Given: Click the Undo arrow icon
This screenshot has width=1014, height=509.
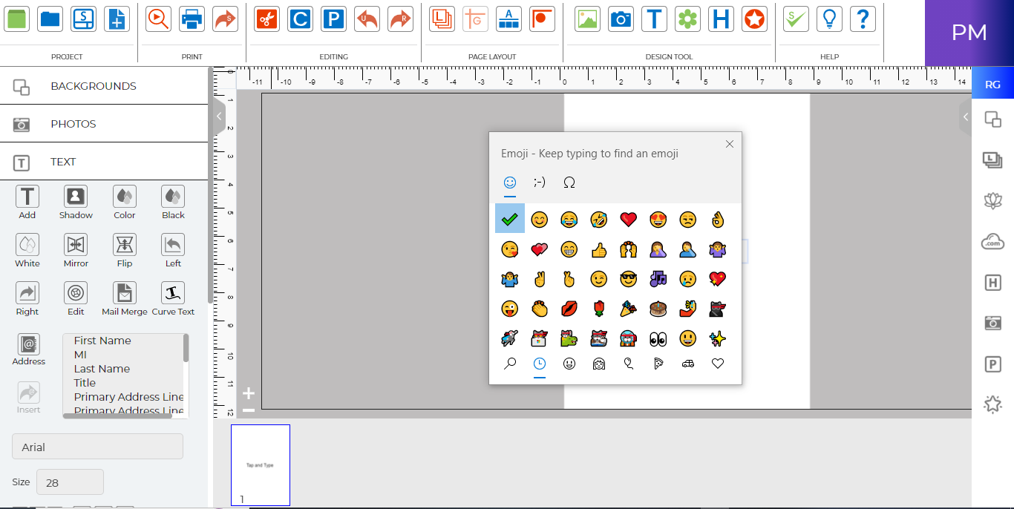Looking at the screenshot, I should pos(367,19).
